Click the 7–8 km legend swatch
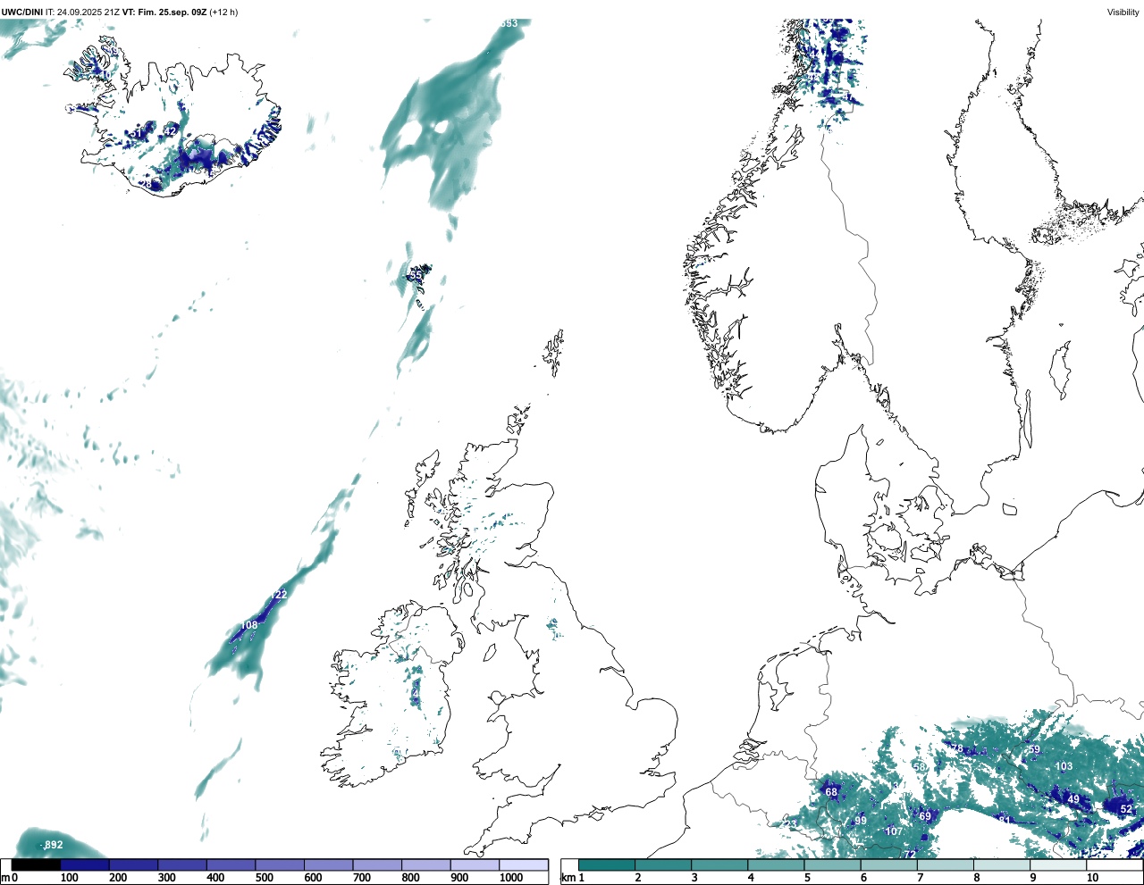1144x885 pixels. pyautogui.click(x=946, y=865)
